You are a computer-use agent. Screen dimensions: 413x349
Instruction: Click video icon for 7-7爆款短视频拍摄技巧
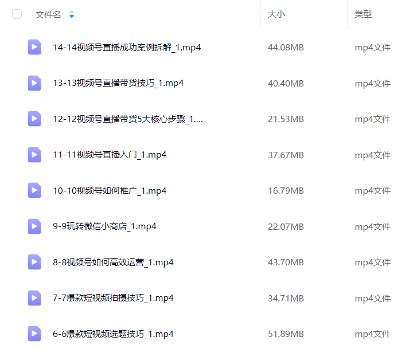point(34,298)
